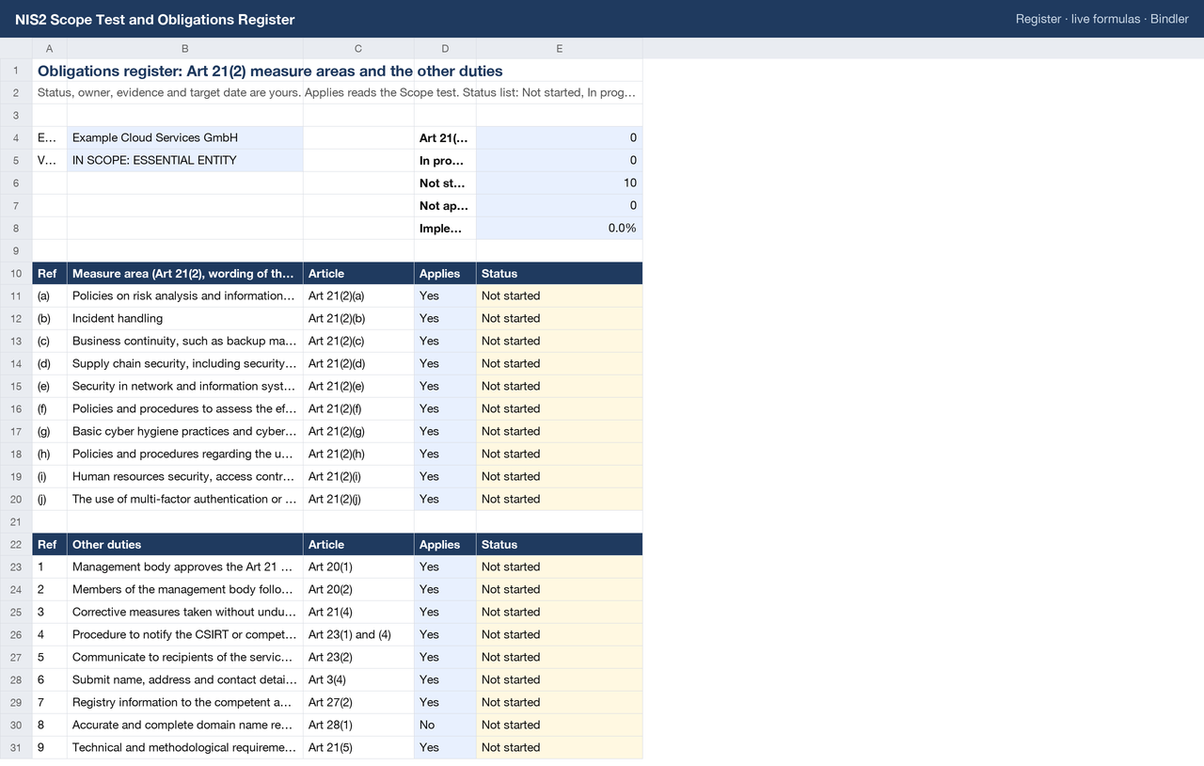Click cell 'Submit name, address and contact detai…'

[x=184, y=680]
